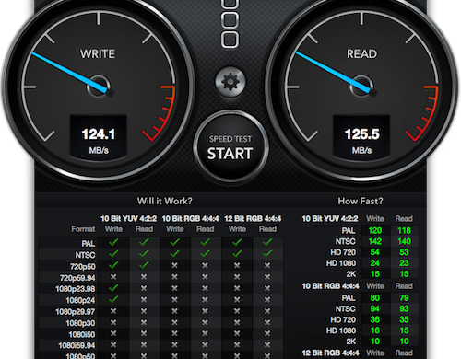The width and height of the screenshot is (461, 359).
Task: Click PAL 12 Bit RGB Read checkmark
Action: [267, 243]
